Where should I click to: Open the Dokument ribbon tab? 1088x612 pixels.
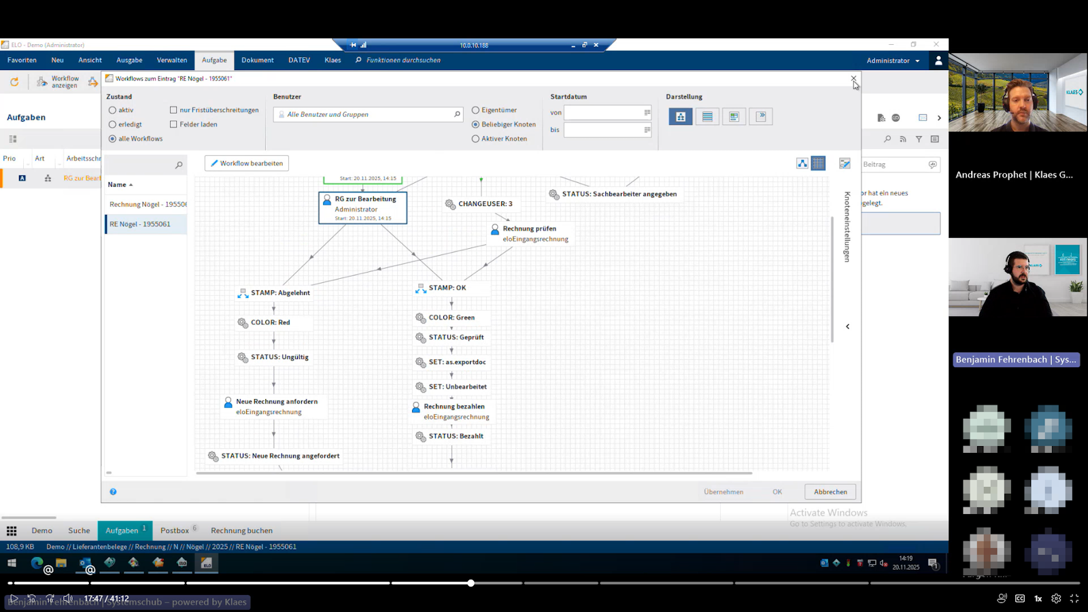coord(257,61)
